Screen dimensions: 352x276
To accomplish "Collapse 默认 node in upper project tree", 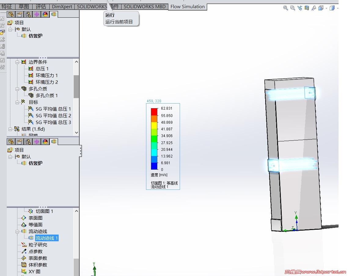I will point(10,29).
